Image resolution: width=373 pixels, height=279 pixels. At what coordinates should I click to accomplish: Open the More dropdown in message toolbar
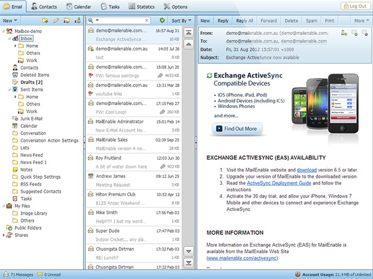361,21
